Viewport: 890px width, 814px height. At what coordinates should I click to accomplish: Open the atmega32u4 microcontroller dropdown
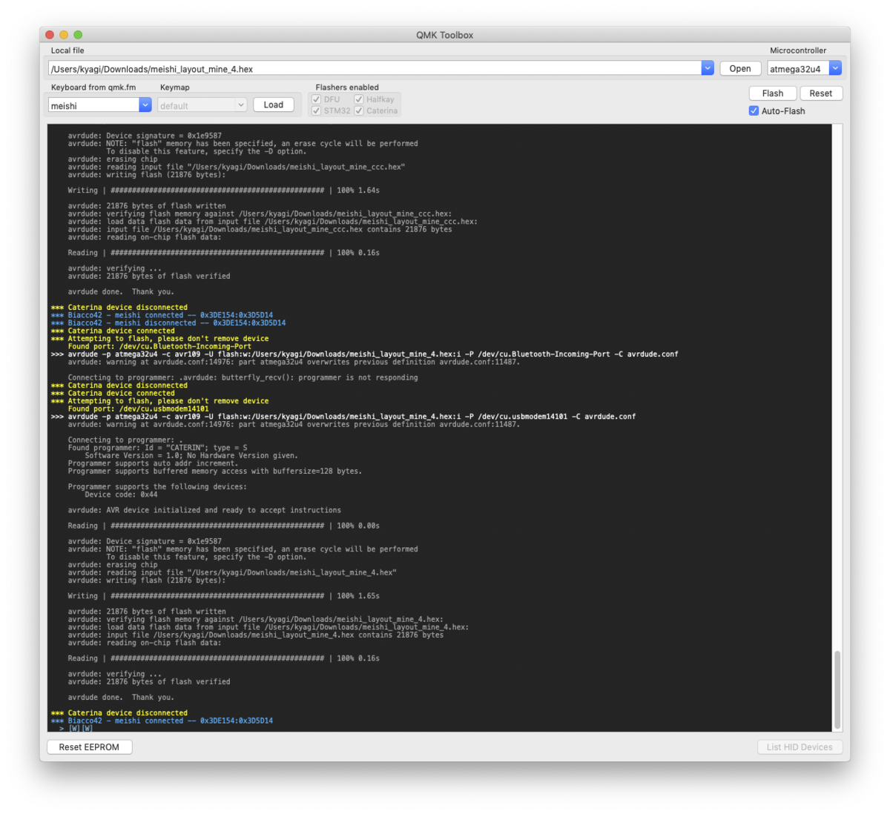point(835,68)
